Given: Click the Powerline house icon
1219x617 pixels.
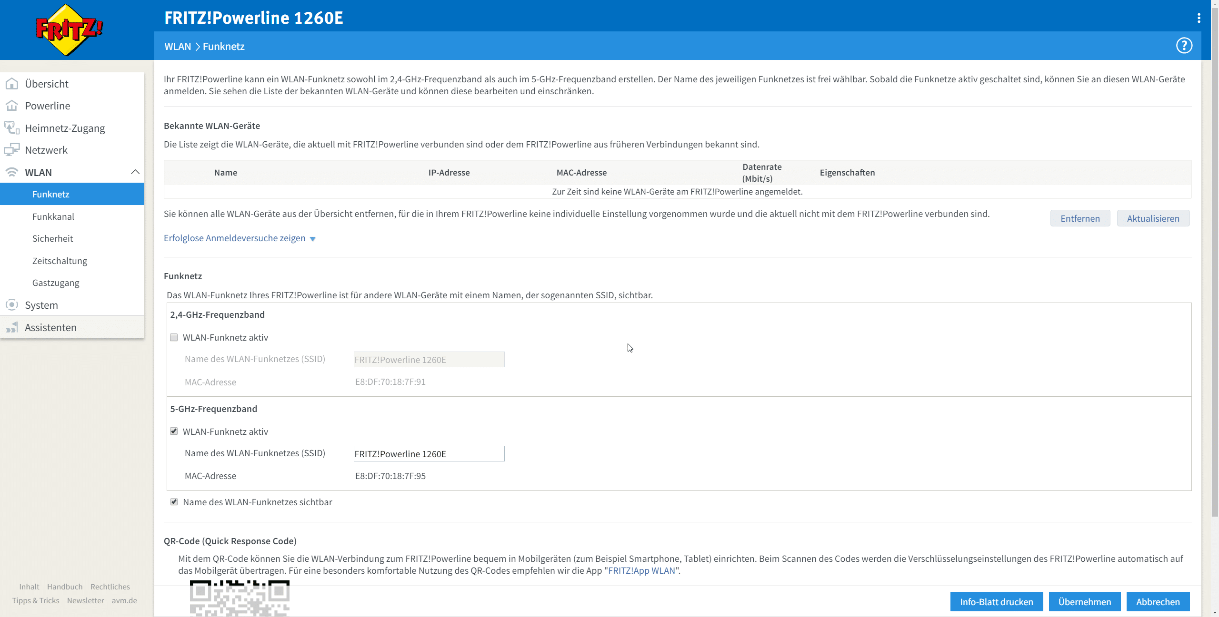Looking at the screenshot, I should [12, 106].
